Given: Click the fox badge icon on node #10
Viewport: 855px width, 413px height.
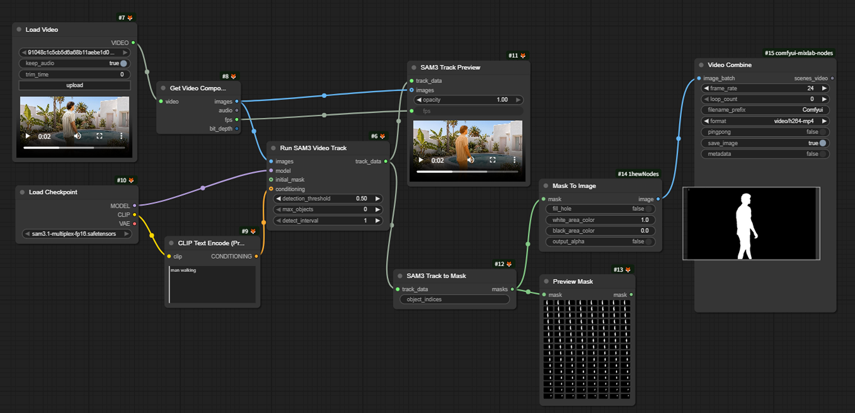Looking at the screenshot, I should pyautogui.click(x=131, y=180).
